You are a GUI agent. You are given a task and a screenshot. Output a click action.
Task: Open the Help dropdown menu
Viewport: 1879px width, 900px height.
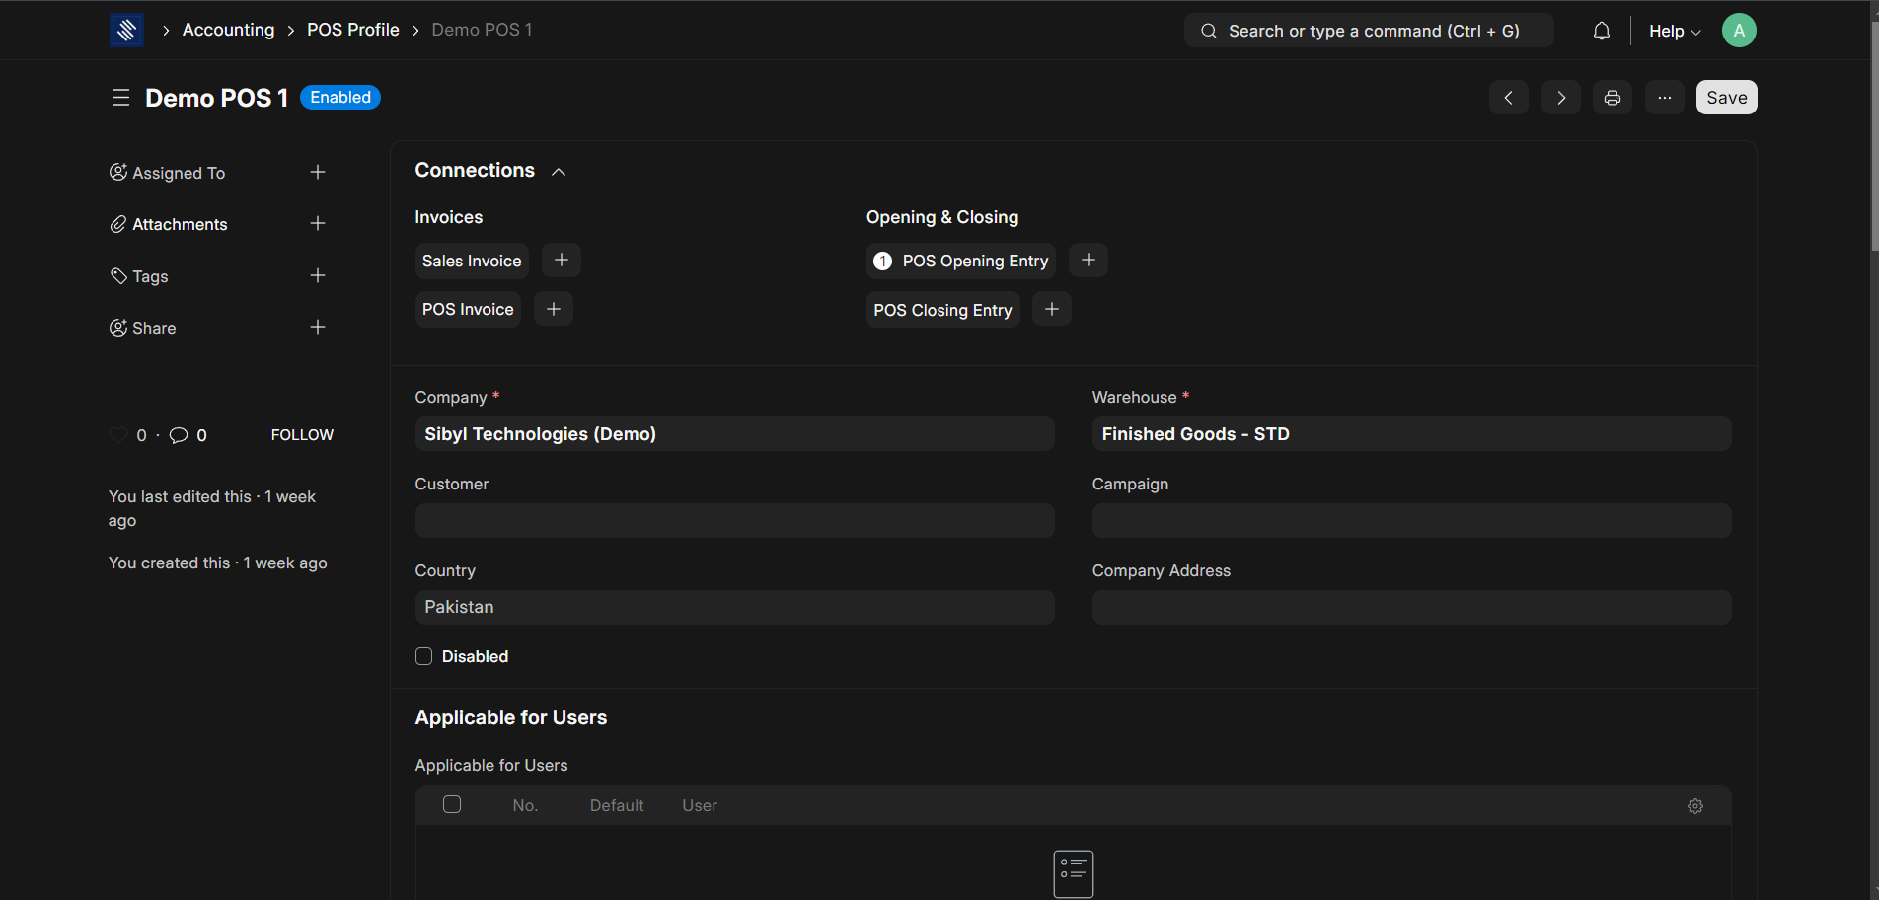click(1674, 31)
